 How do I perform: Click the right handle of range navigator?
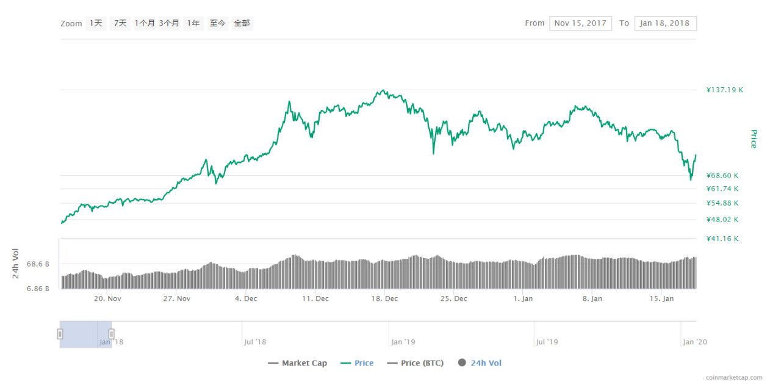click(112, 334)
